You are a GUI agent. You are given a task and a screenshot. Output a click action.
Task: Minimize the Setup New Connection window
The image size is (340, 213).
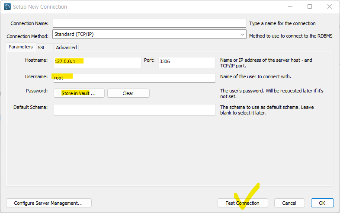pos(290,7)
